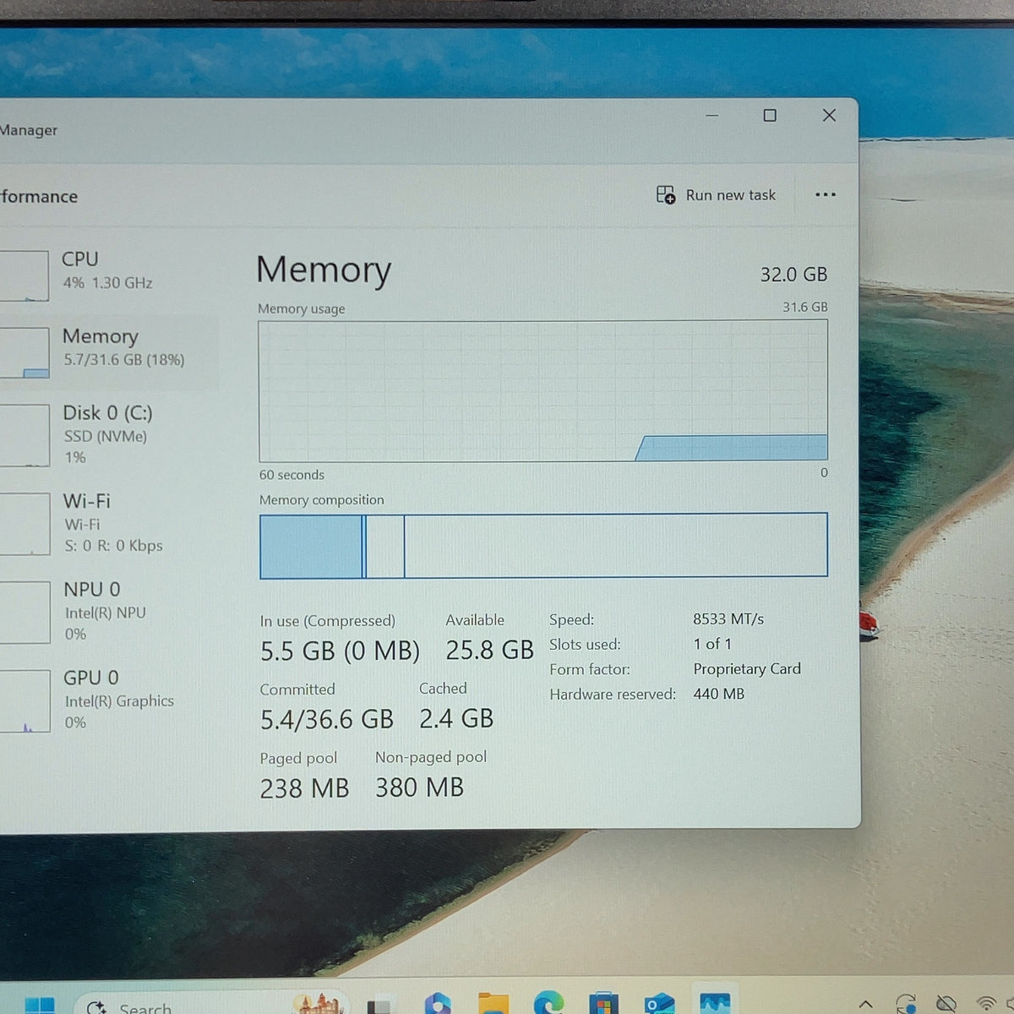Screen dimensions: 1014x1014
Task: Open the Disk 0 (C:) performance view
Action: coord(108,434)
